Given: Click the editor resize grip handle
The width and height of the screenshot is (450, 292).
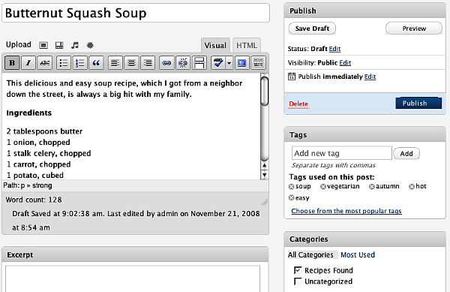Looking at the screenshot, I should click(x=265, y=202).
